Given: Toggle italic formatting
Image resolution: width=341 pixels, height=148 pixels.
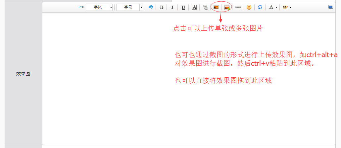Looking at the screenshot, I should (172, 7).
